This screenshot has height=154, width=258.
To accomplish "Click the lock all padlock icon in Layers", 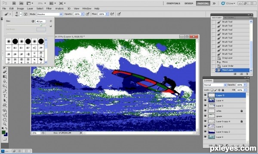I will click(223, 90).
